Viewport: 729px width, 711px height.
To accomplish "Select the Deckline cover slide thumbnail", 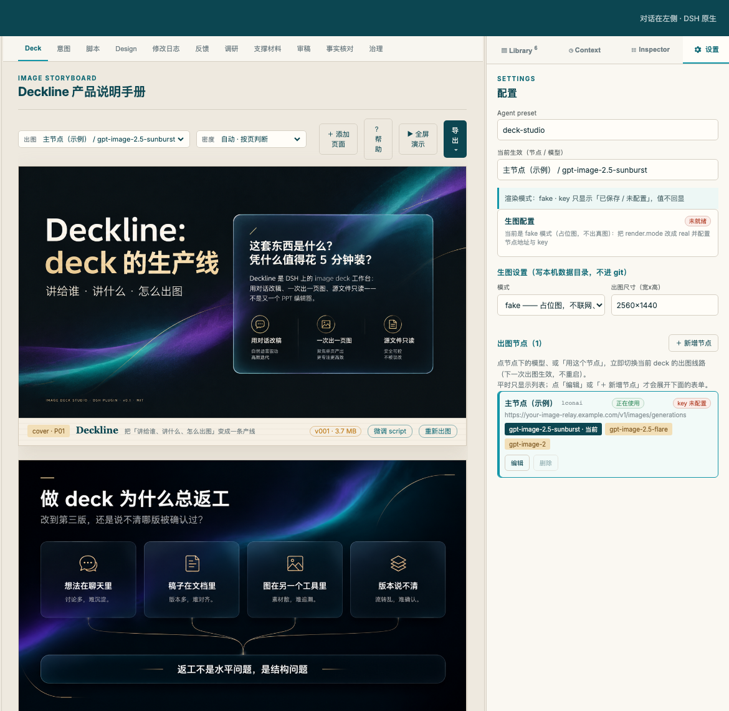I will click(x=242, y=292).
